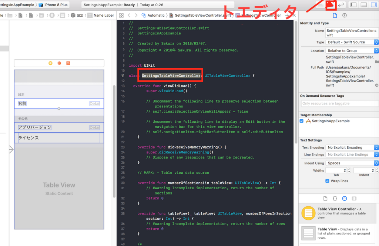Click the storyboard canvas vertical scrollbar
This screenshot has width=379, height=246.
pos(114,142)
